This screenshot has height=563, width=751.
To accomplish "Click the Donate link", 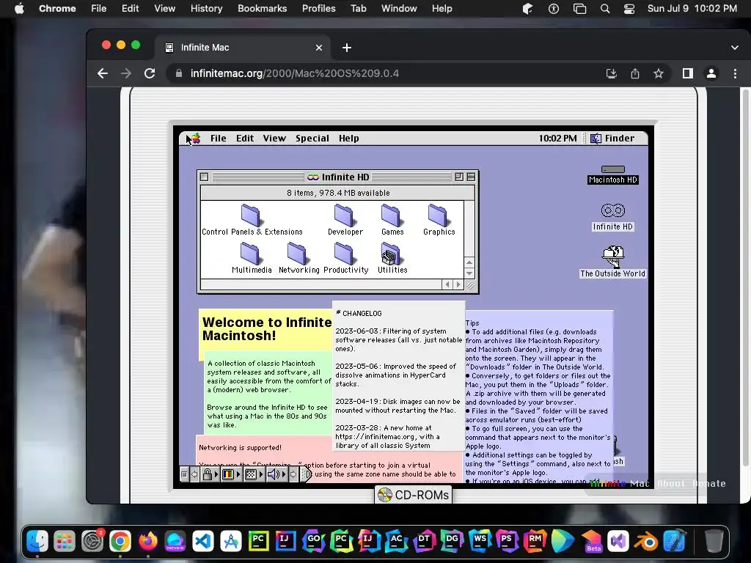I will point(709,484).
